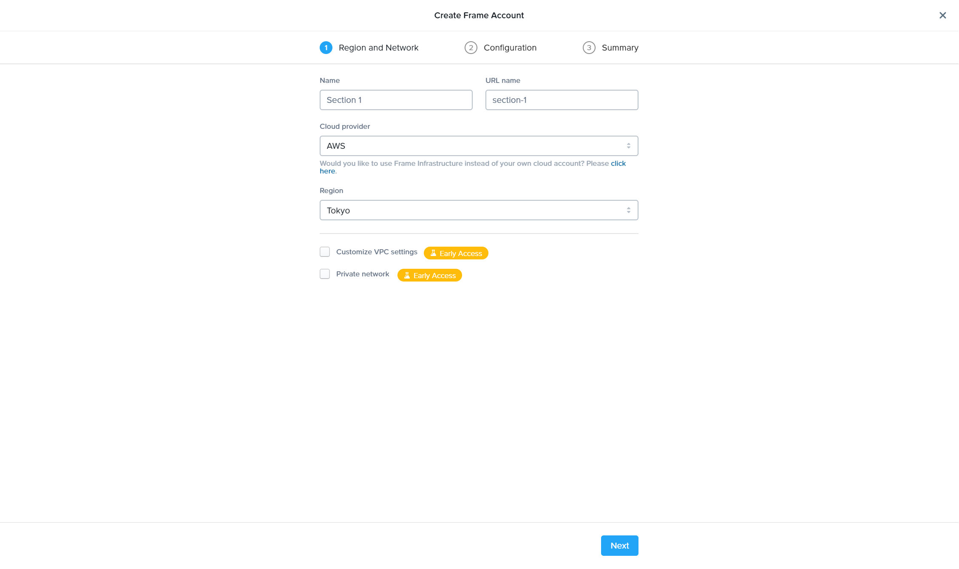
Task: Select the Region and Network step
Action: coord(378,48)
